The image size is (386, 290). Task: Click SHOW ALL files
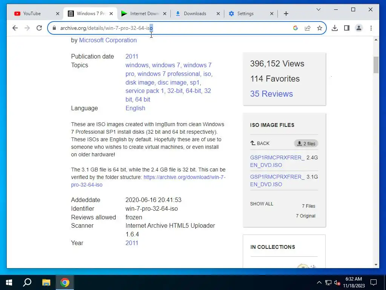(x=262, y=204)
